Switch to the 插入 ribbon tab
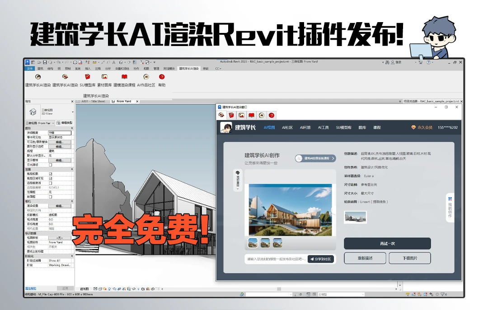Screen dimensions: 488x310 click(88, 69)
